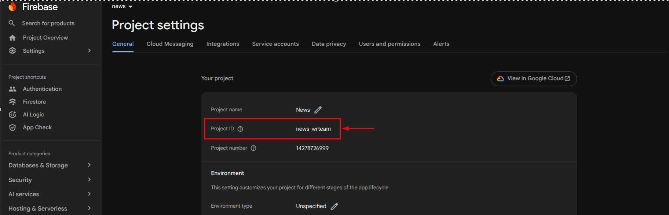Open Users and permissions tab
The width and height of the screenshot is (669, 215).
(x=390, y=44)
